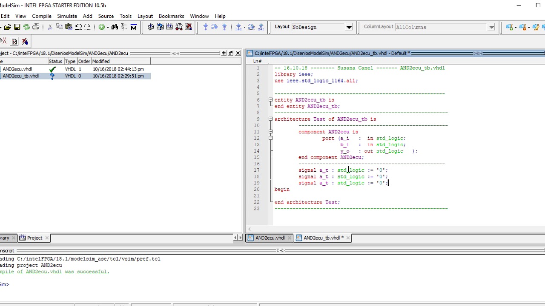Open the Compile menu

tap(42, 16)
